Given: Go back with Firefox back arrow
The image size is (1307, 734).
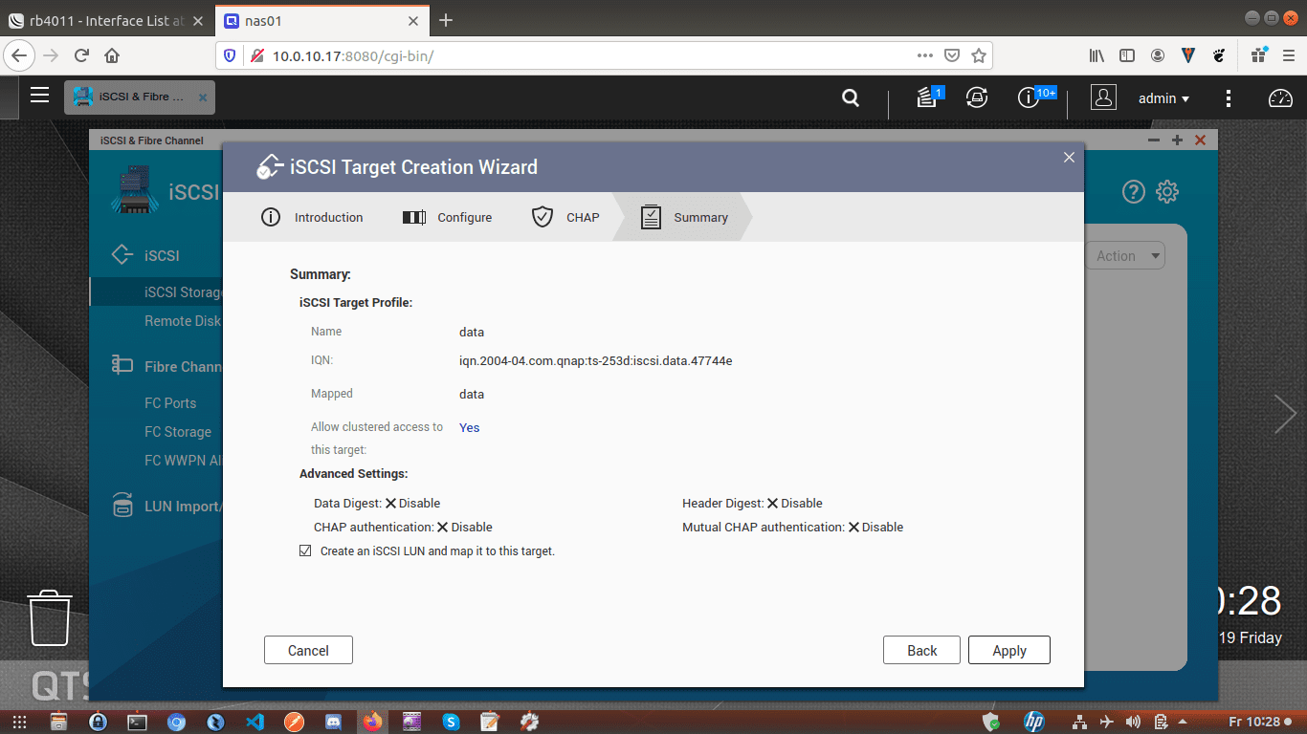Looking at the screenshot, I should pos(20,55).
